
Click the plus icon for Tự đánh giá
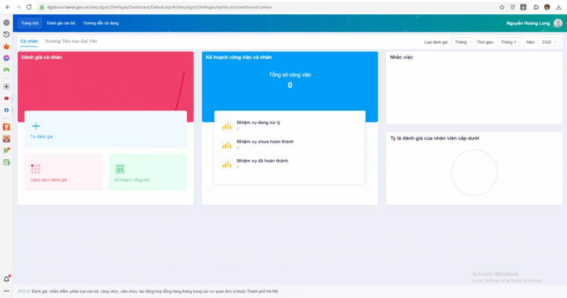(x=36, y=127)
